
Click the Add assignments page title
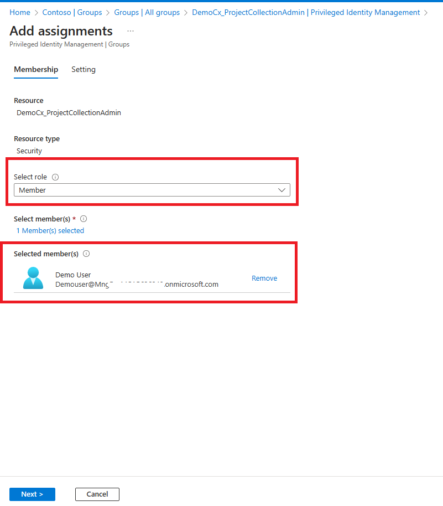(x=61, y=31)
